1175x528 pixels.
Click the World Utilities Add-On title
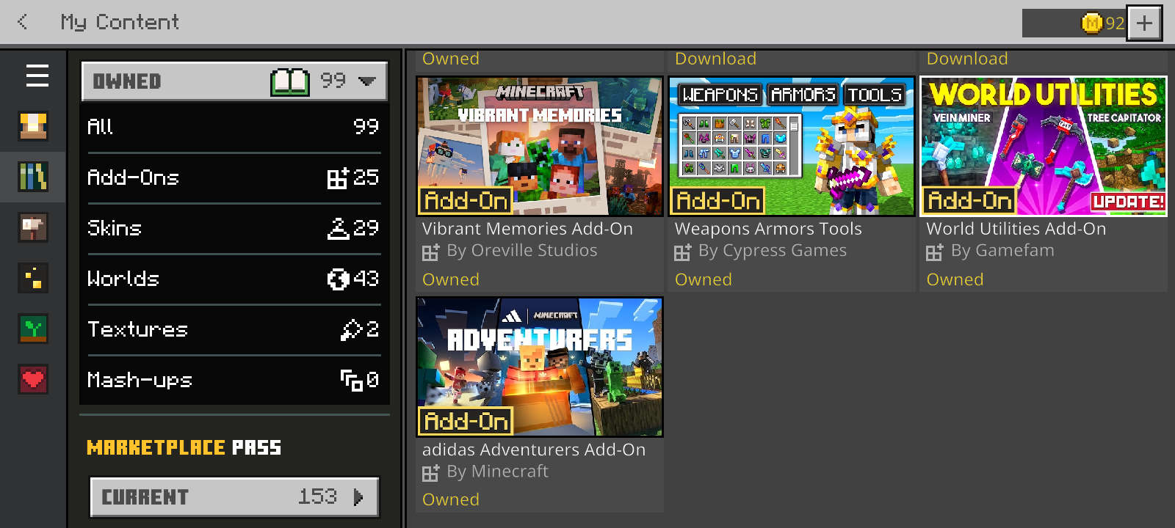1016,229
